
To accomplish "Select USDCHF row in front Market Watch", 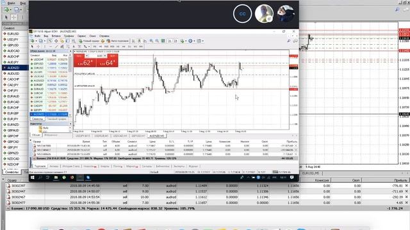I will point(49,59).
